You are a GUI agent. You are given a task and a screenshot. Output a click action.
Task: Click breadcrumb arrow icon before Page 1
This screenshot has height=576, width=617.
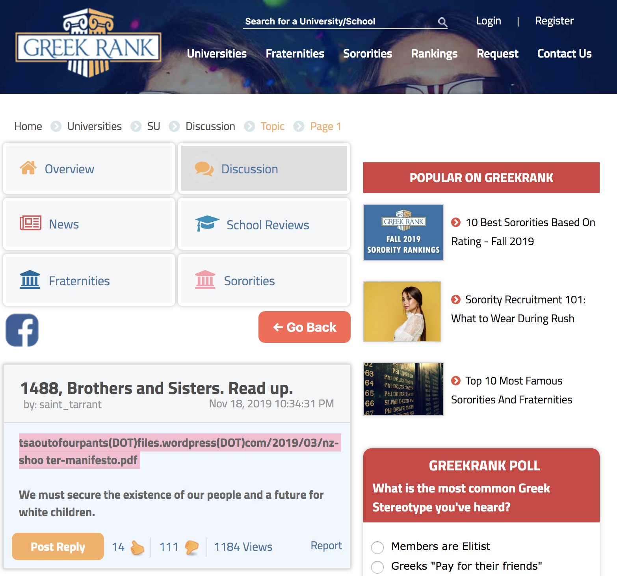[299, 126]
